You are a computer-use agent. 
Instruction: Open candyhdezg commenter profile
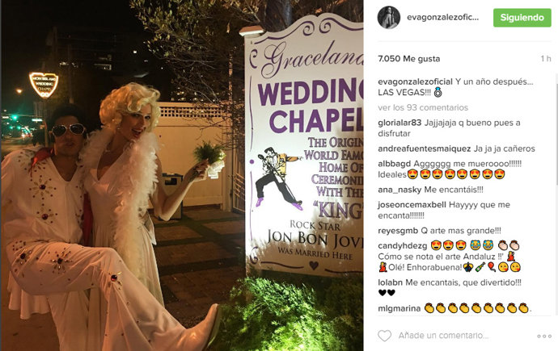click(x=402, y=245)
